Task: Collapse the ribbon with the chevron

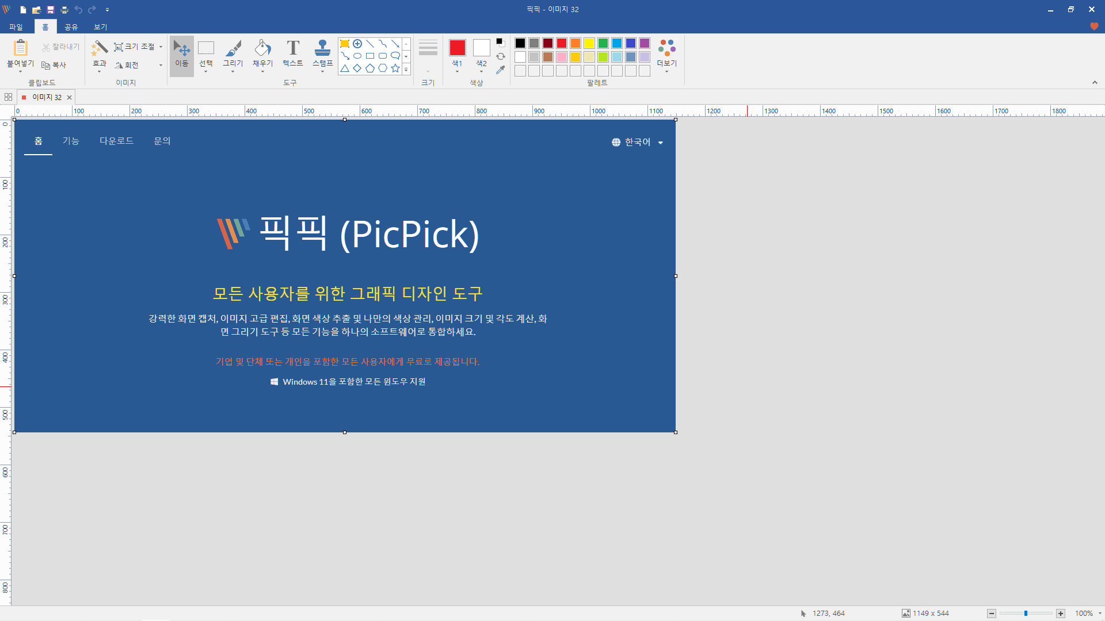Action: click(1095, 82)
